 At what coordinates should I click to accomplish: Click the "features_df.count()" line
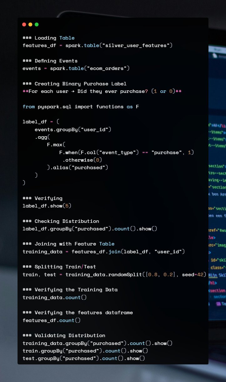(52, 320)
